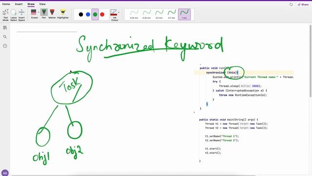Click the 'Thread.sleep' code line
The image size is (312, 176).
click(x=240, y=86)
